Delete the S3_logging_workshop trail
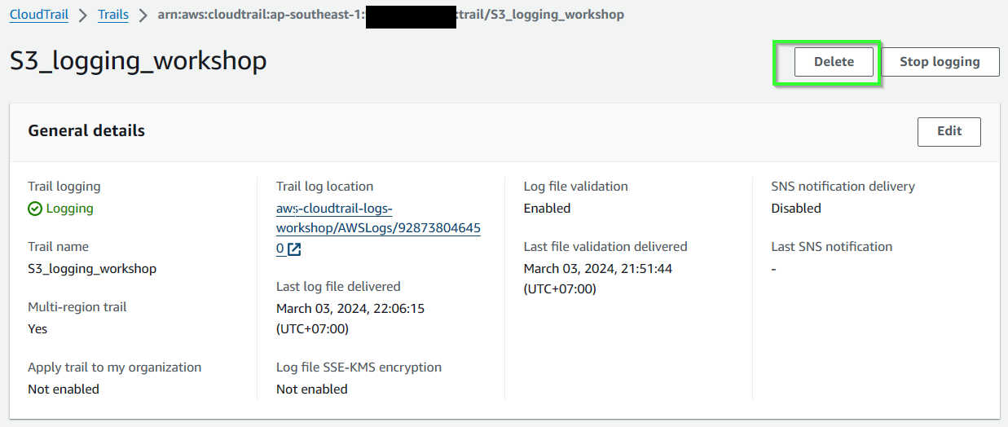The width and height of the screenshot is (1008, 427). click(834, 62)
